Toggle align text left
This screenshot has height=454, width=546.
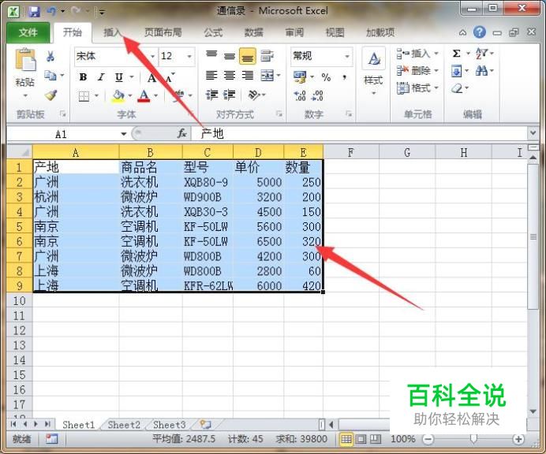pos(211,75)
